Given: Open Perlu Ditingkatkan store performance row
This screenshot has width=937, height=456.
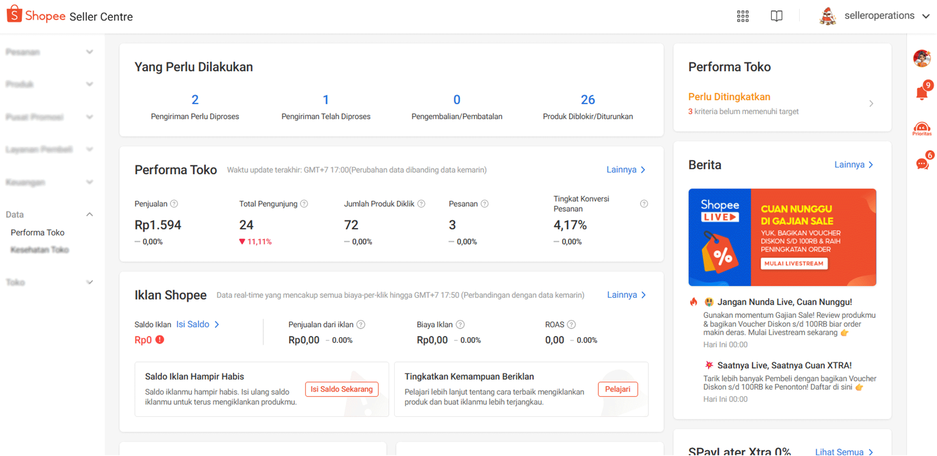Looking at the screenshot, I should click(782, 104).
